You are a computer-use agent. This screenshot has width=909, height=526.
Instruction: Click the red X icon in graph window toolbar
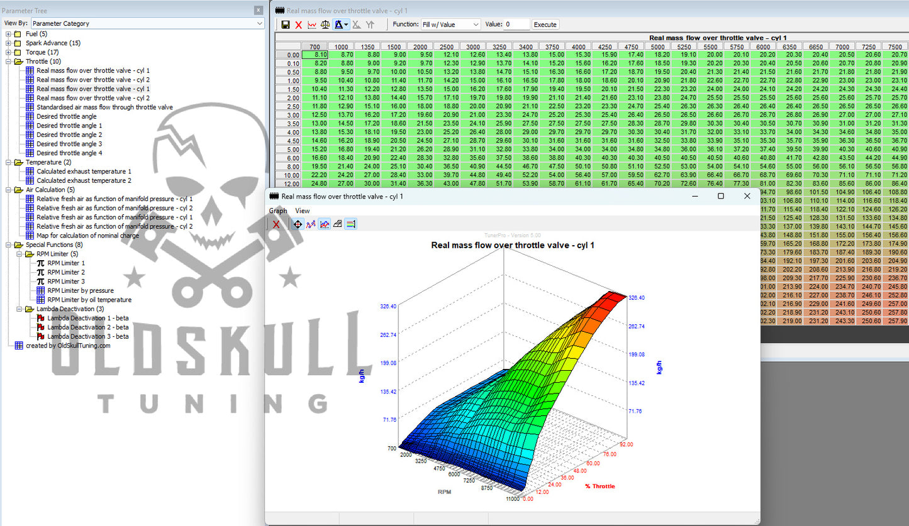(x=276, y=224)
